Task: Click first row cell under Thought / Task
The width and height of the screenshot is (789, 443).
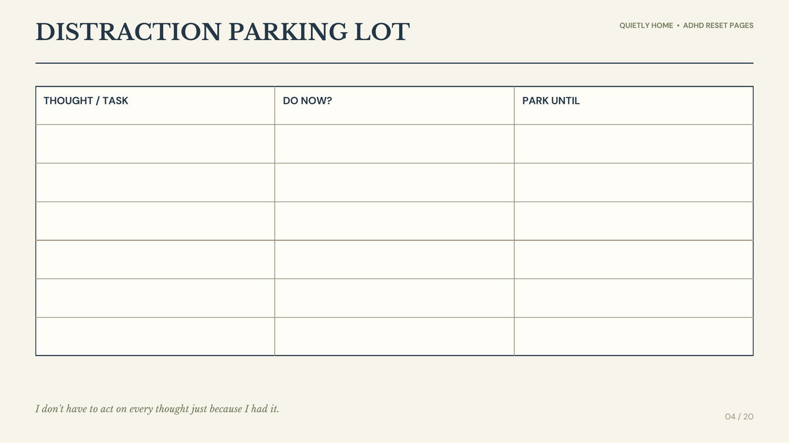Action: (x=155, y=144)
